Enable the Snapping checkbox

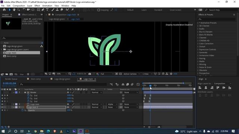99,10
